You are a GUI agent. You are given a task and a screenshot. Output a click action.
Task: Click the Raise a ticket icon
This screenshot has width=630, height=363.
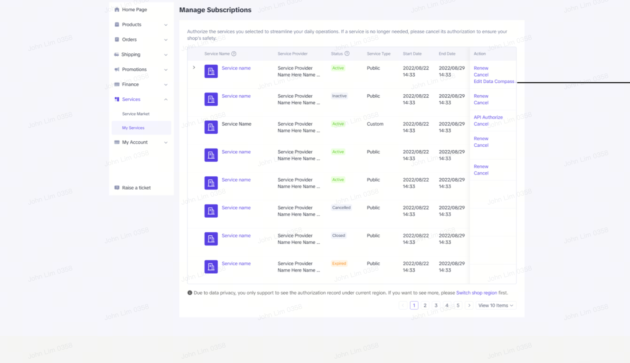117,187
